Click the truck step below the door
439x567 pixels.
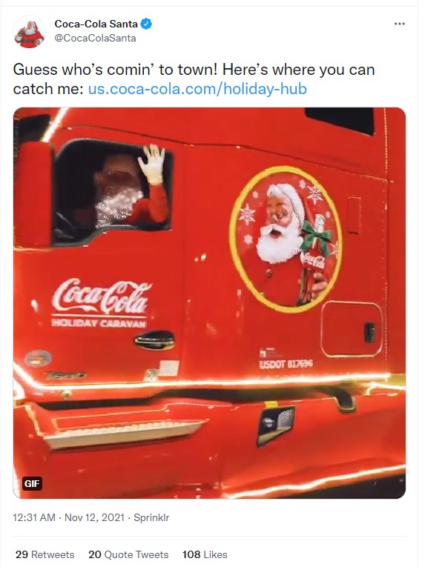point(123,432)
